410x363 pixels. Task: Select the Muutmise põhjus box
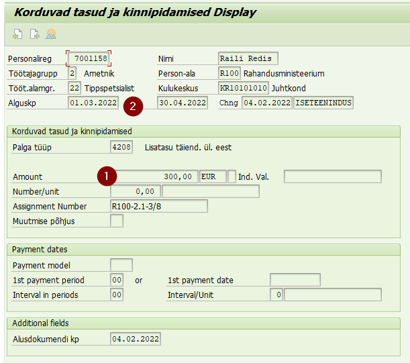[117, 221]
